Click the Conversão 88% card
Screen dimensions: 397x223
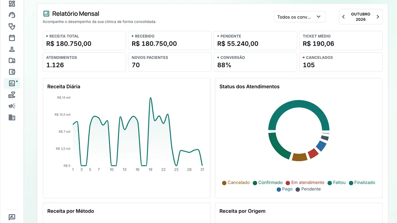pyautogui.click(x=255, y=62)
